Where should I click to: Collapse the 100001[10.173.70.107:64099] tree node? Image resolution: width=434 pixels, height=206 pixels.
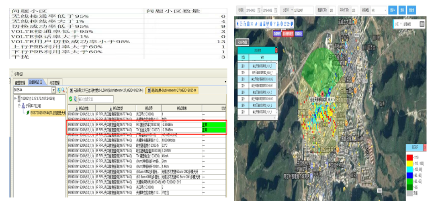tap(15, 99)
